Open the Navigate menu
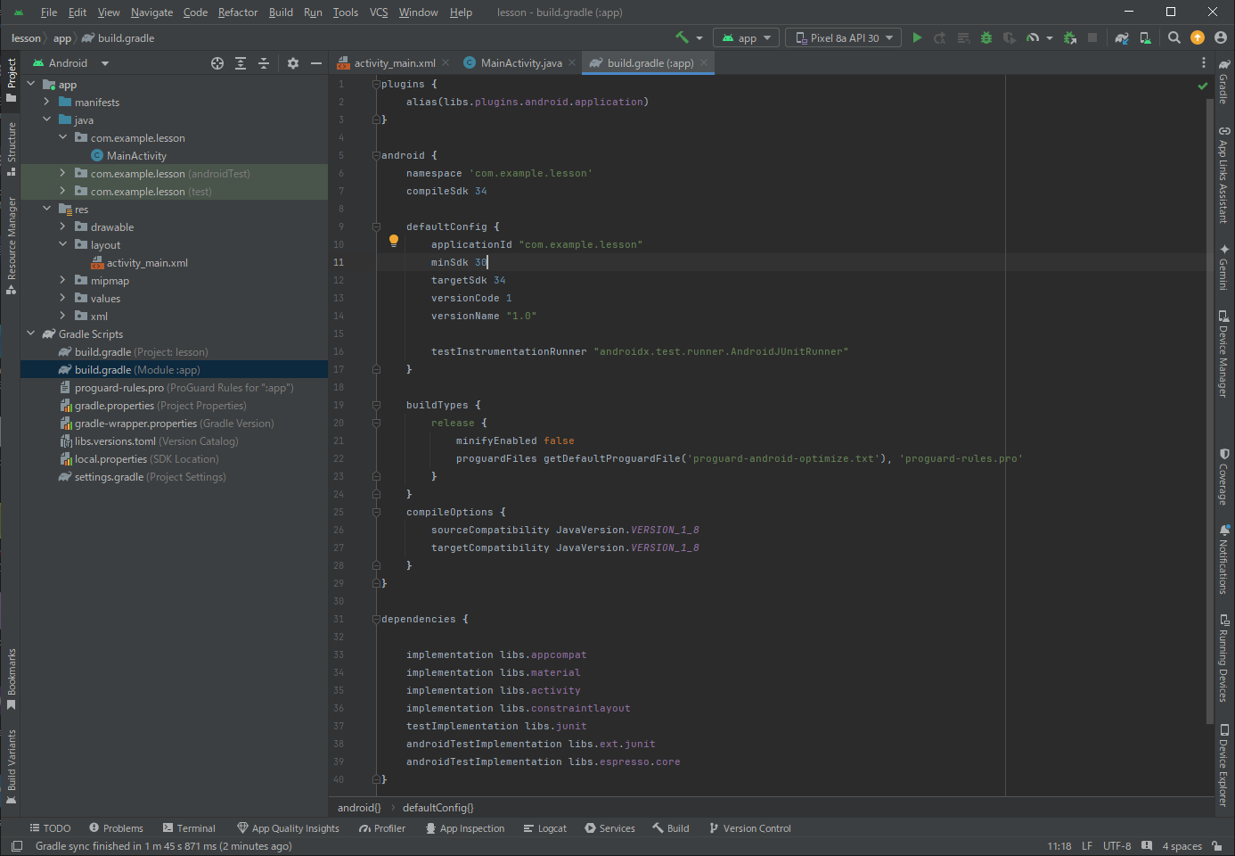 151,12
